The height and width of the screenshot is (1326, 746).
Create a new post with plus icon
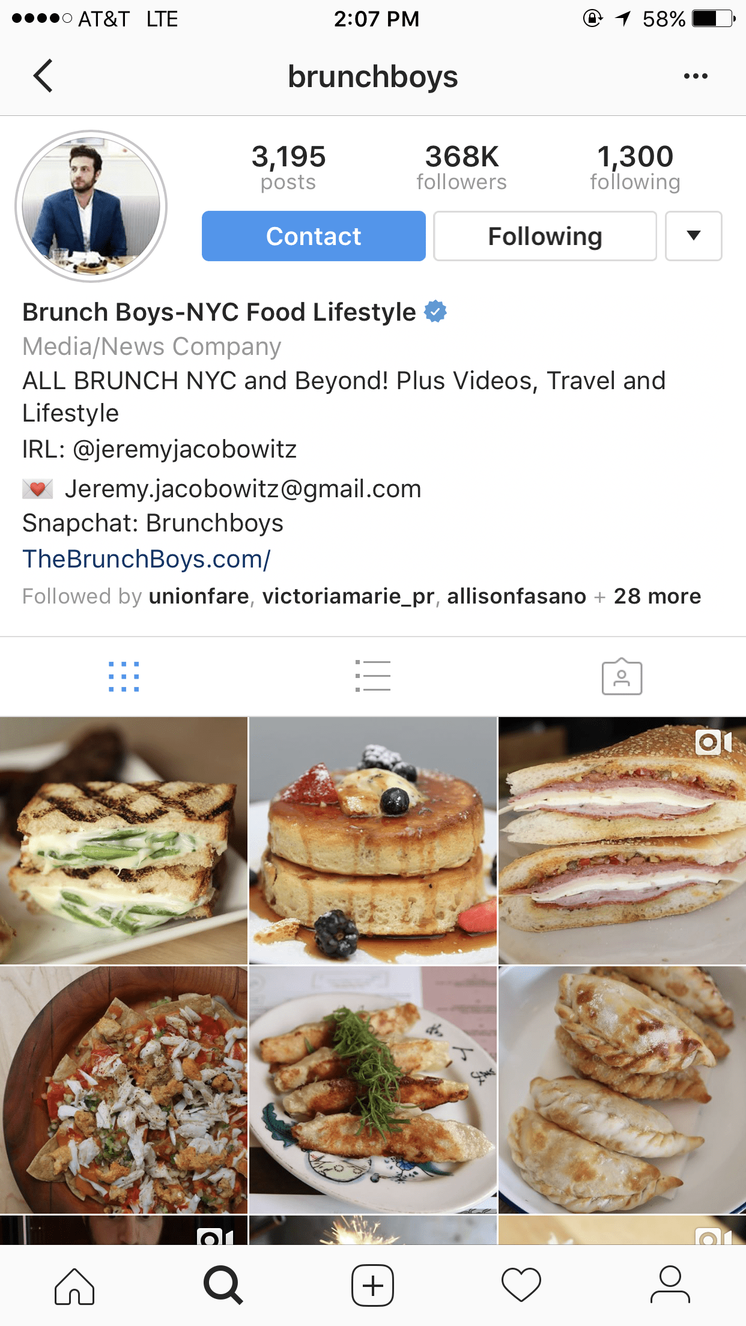372,1286
